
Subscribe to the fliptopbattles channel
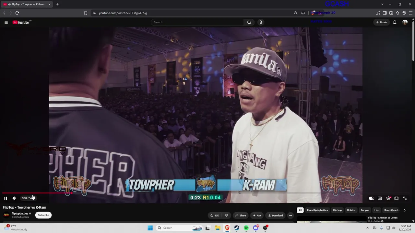click(x=43, y=215)
